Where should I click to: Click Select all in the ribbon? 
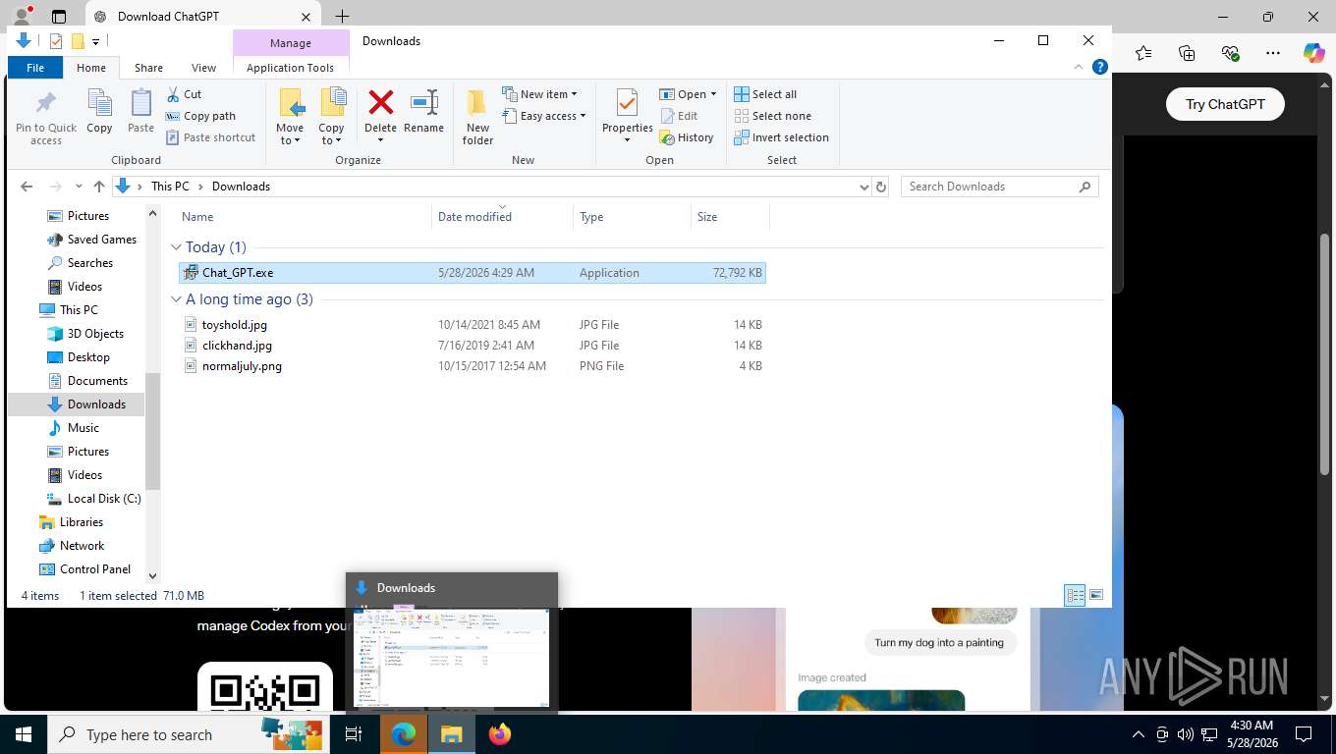(x=764, y=94)
